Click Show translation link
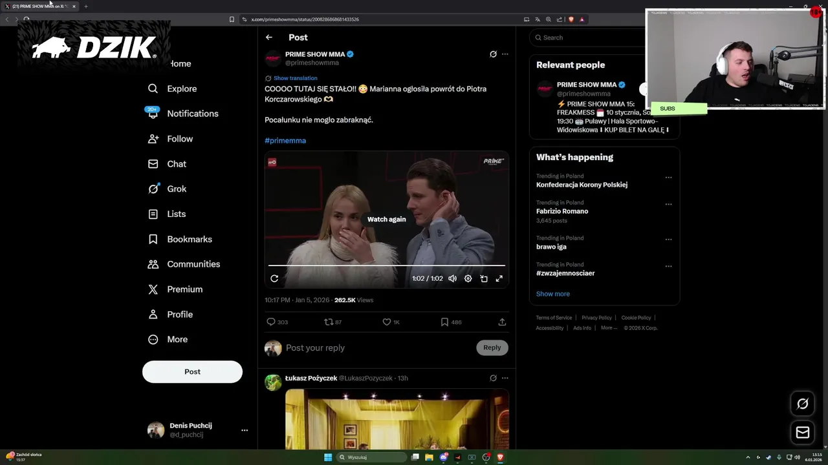Image resolution: width=828 pixels, height=465 pixels. [295, 78]
